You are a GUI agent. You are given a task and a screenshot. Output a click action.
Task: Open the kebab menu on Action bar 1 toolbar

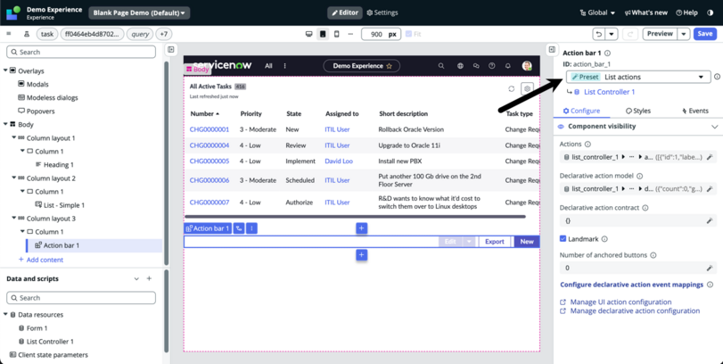click(x=251, y=228)
